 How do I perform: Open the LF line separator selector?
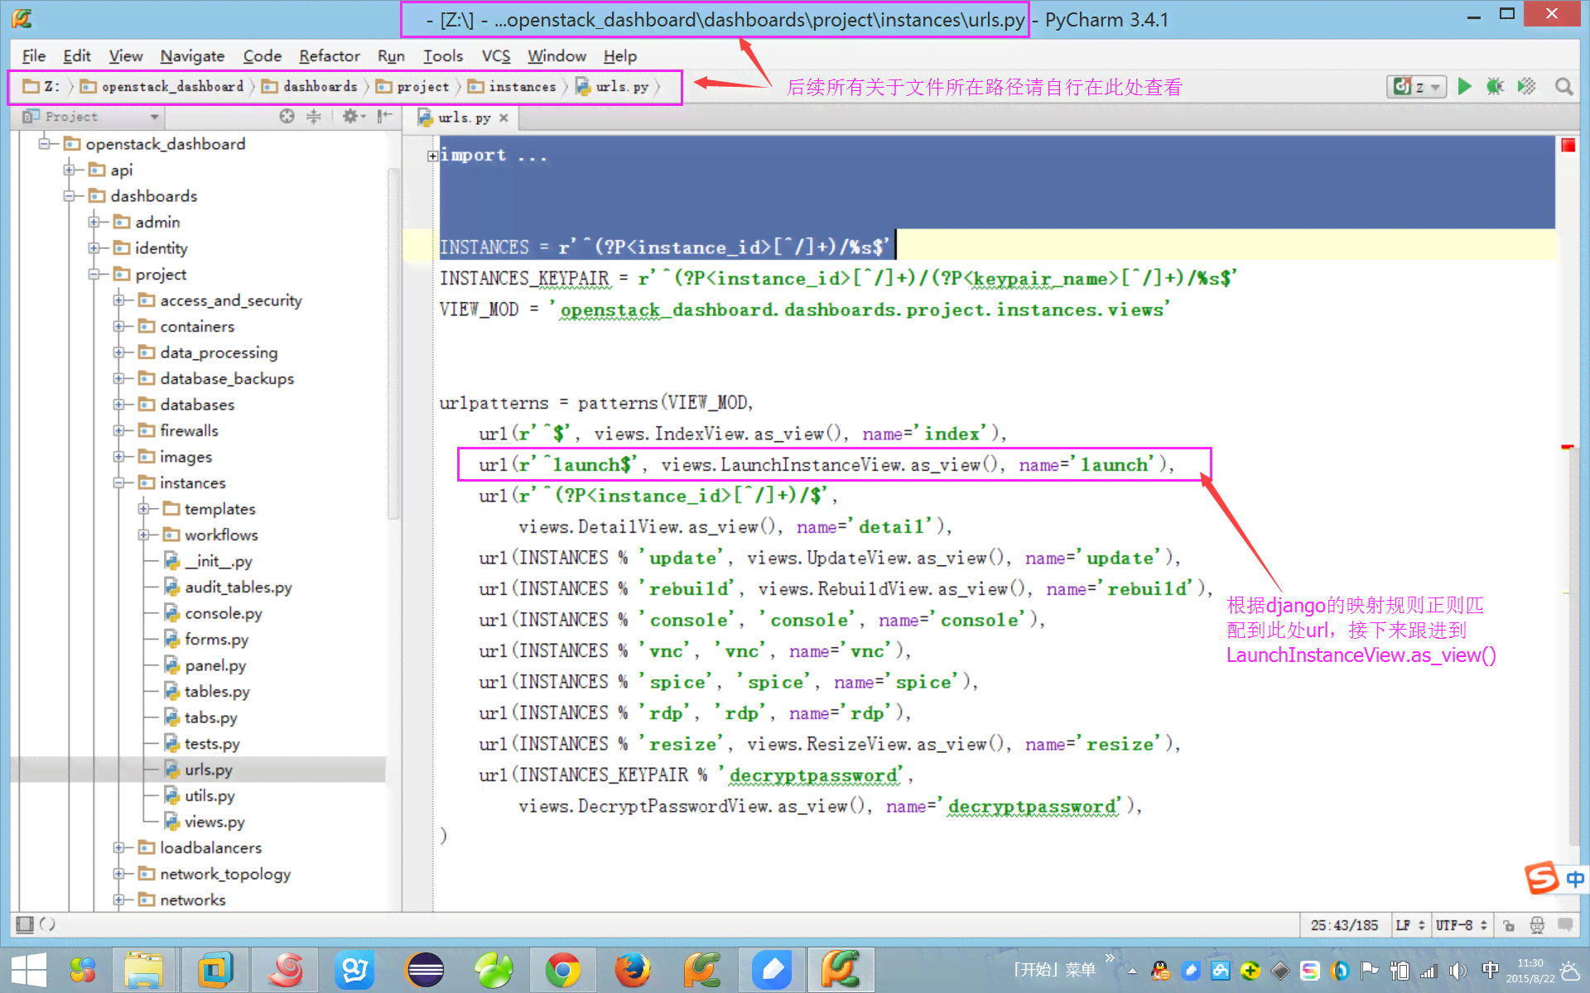tap(1409, 925)
